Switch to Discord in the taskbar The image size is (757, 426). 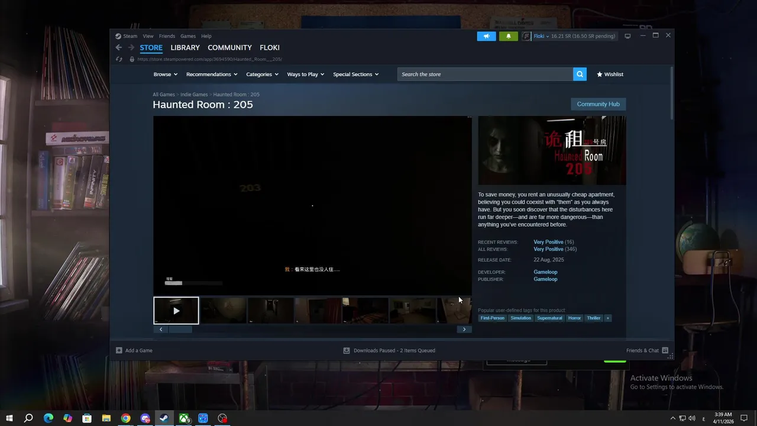tap(145, 418)
